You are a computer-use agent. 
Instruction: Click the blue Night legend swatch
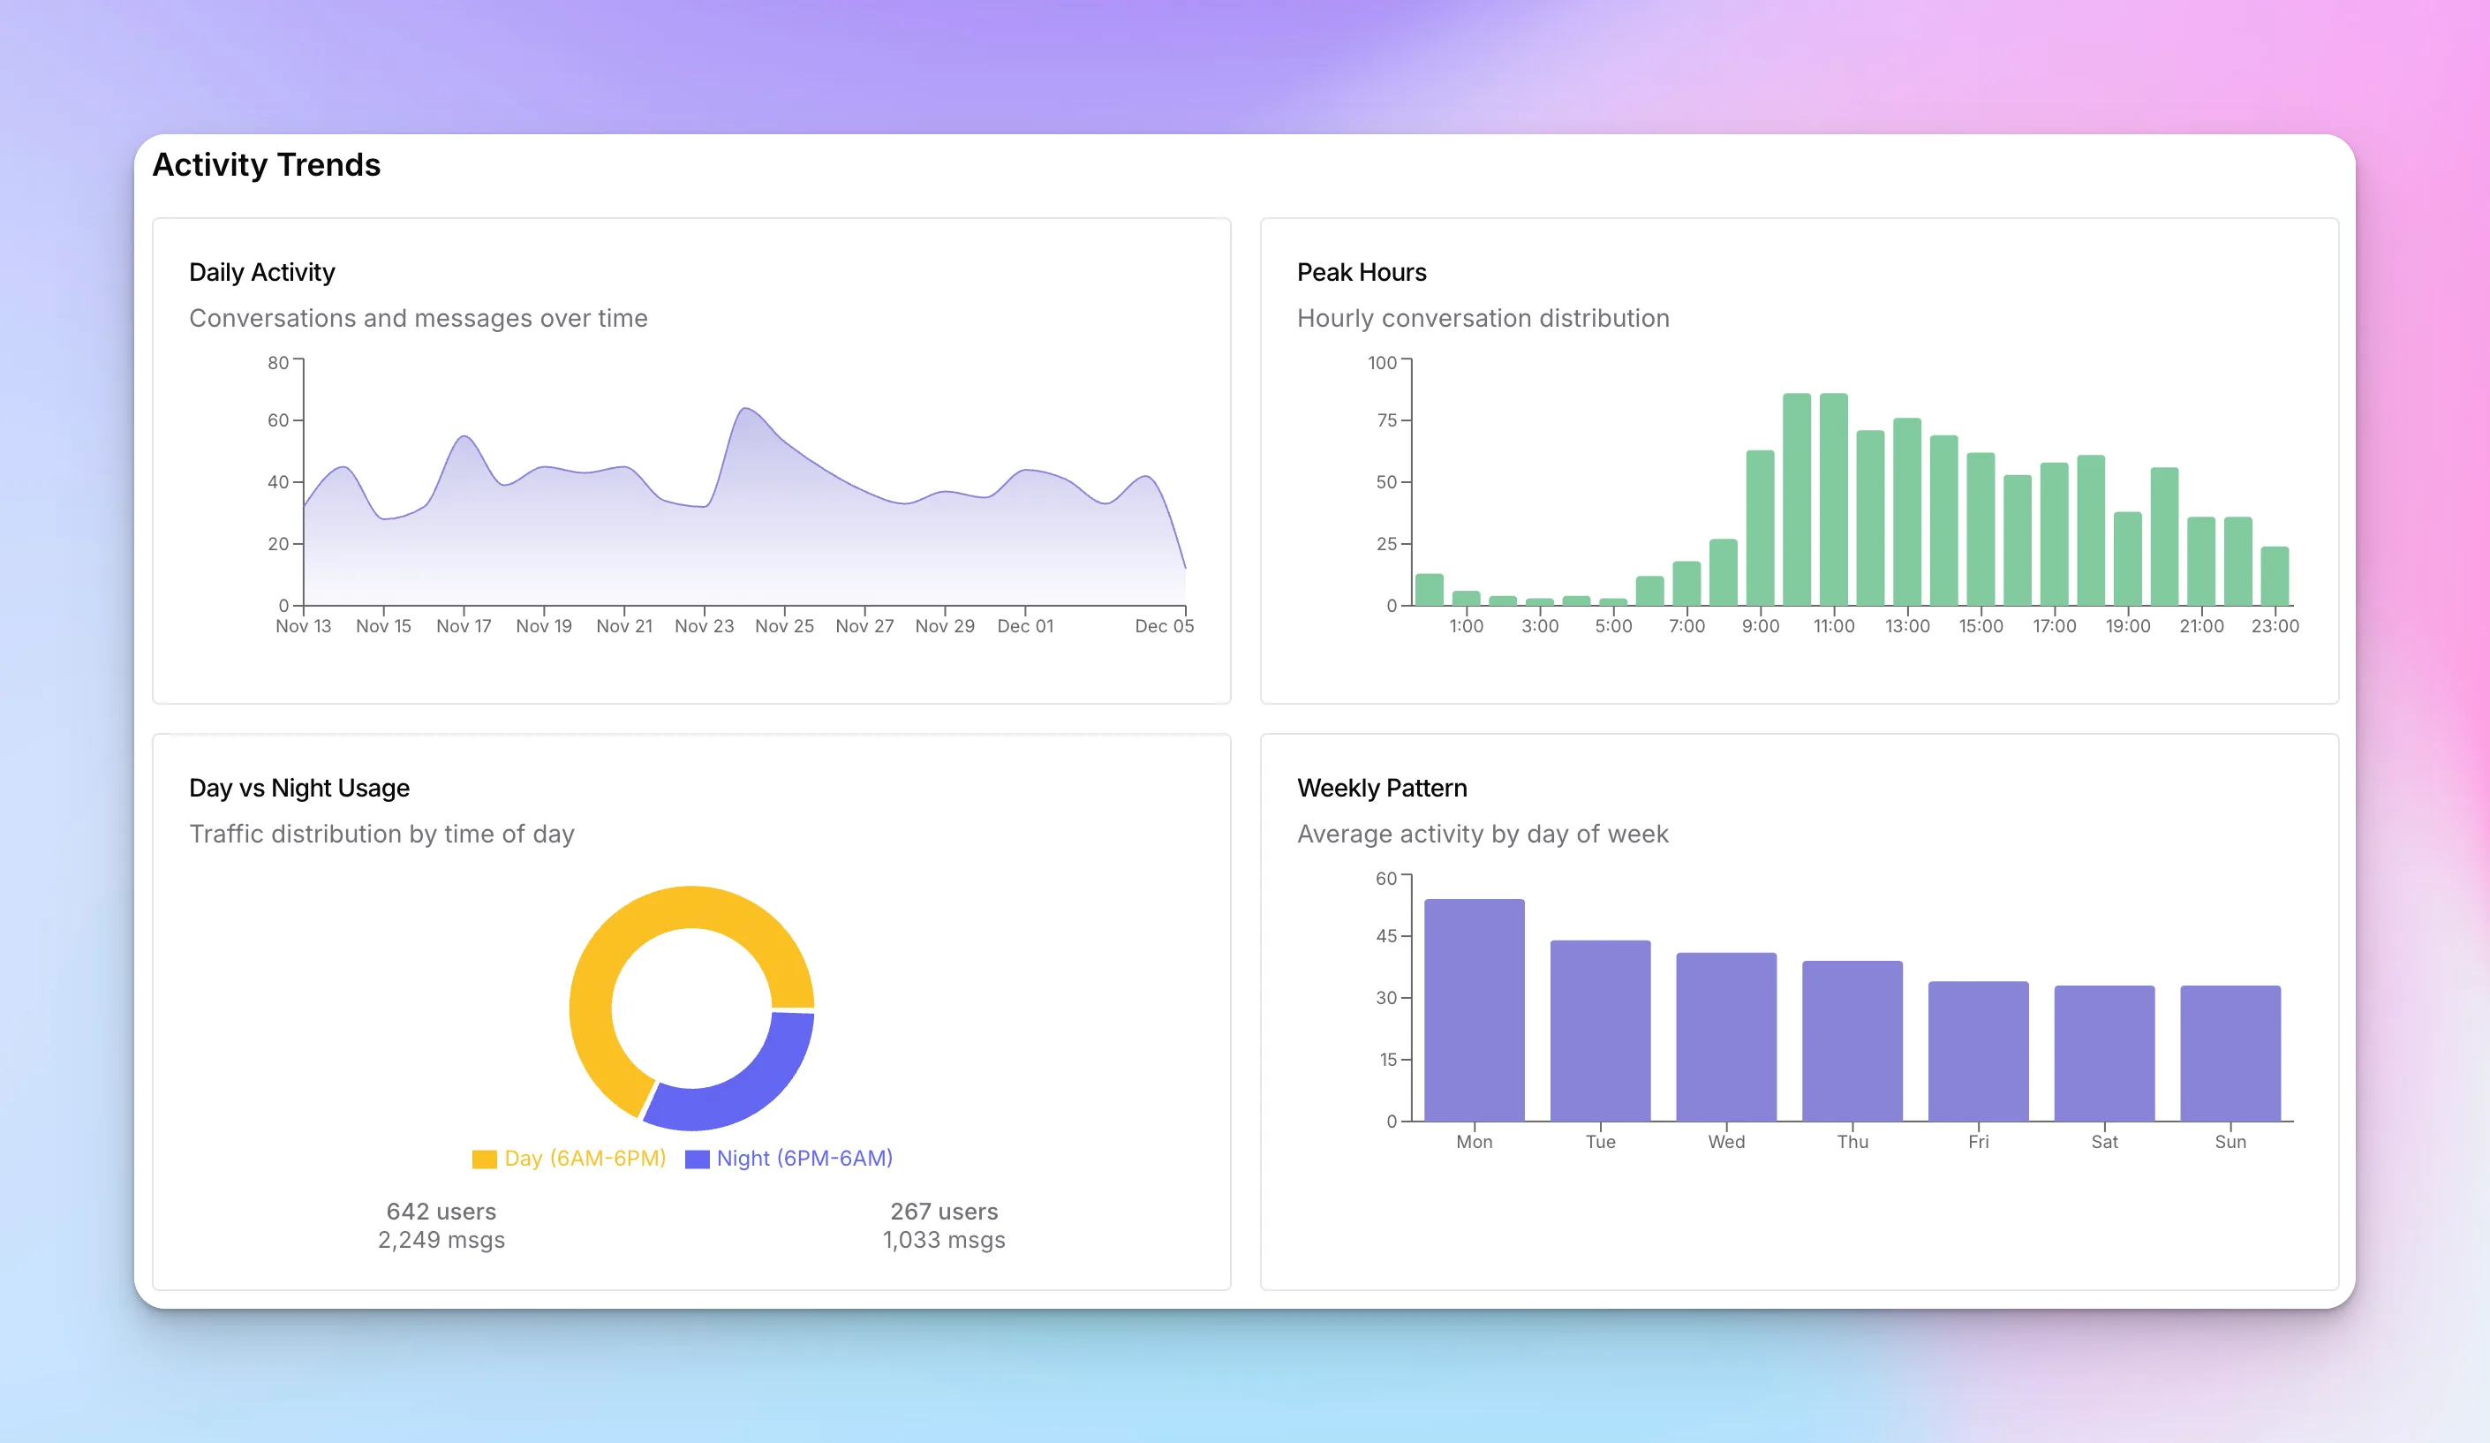[698, 1158]
